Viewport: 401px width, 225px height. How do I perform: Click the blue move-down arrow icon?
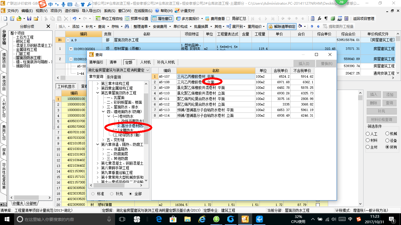click(x=318, y=26)
